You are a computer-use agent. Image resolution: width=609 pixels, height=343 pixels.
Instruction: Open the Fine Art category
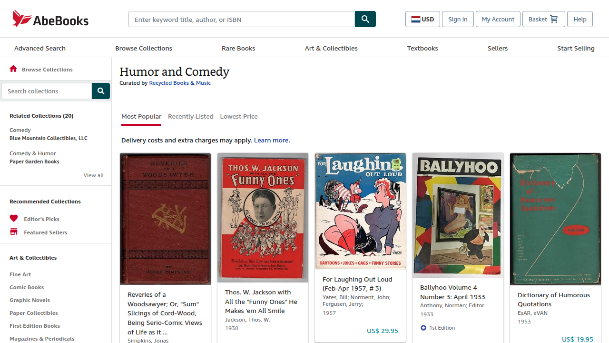click(x=20, y=274)
